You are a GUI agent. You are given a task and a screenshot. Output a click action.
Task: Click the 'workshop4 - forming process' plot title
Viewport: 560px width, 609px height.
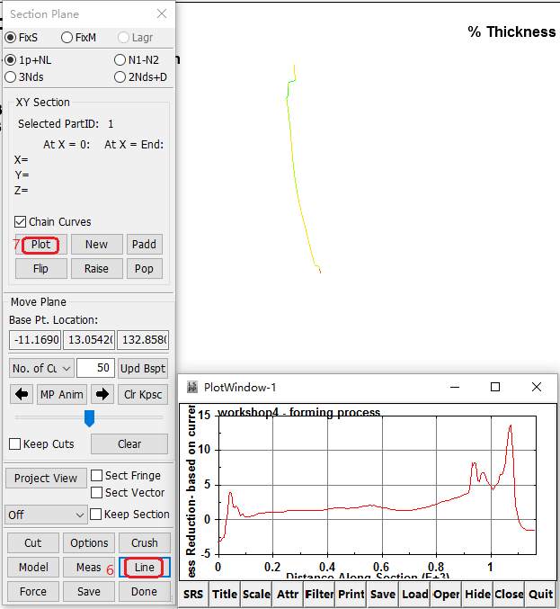298,412
